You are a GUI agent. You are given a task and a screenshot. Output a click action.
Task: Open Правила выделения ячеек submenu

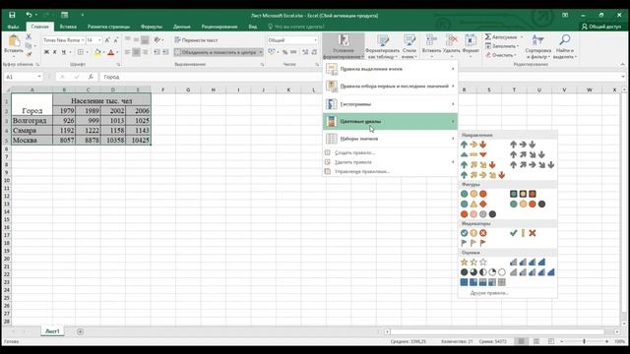(390, 69)
